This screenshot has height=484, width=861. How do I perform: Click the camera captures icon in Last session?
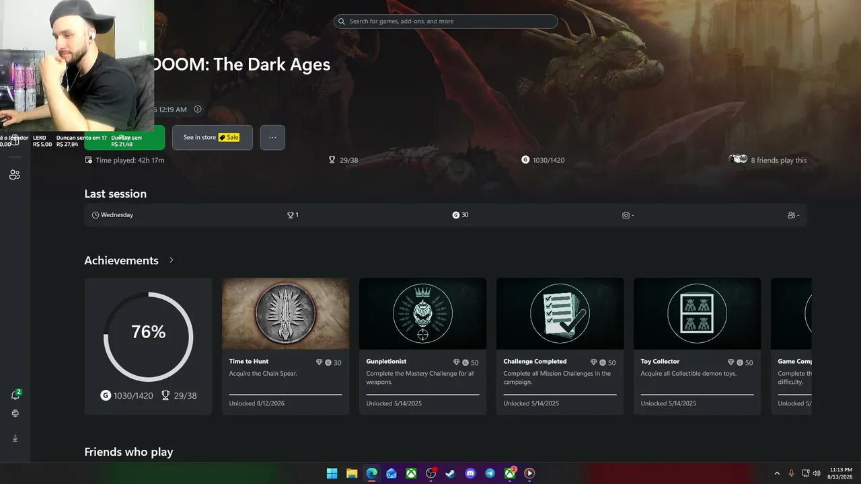coord(626,215)
